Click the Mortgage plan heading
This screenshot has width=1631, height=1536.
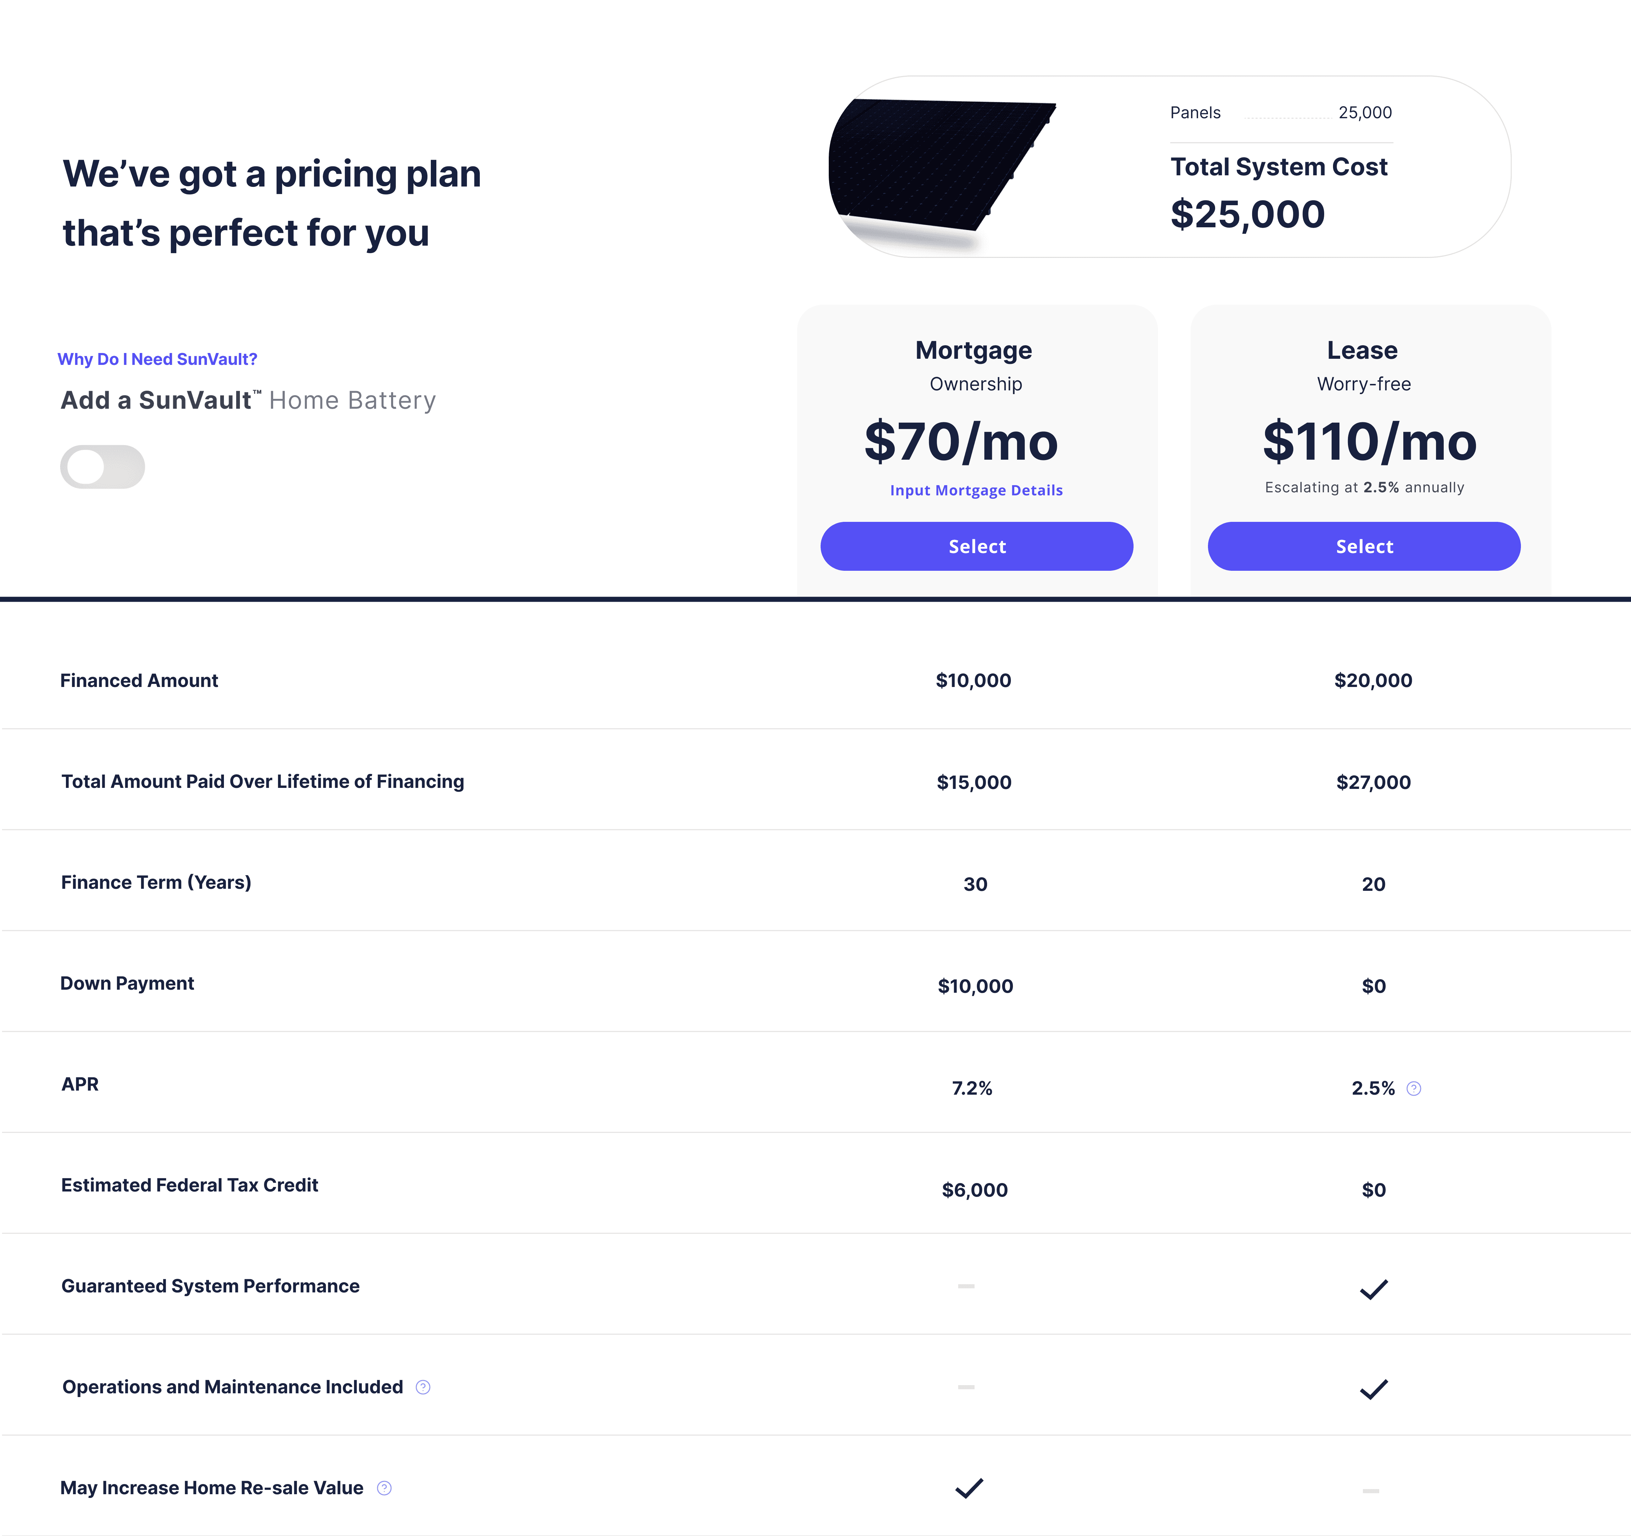[974, 350]
